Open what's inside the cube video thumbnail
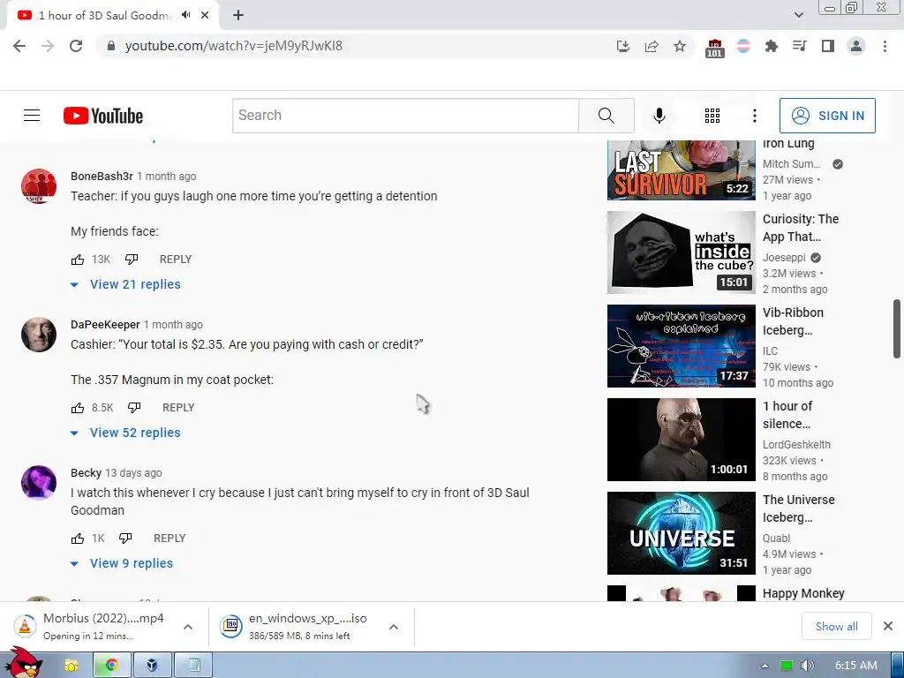Viewport: 904px width, 678px height. tap(681, 252)
